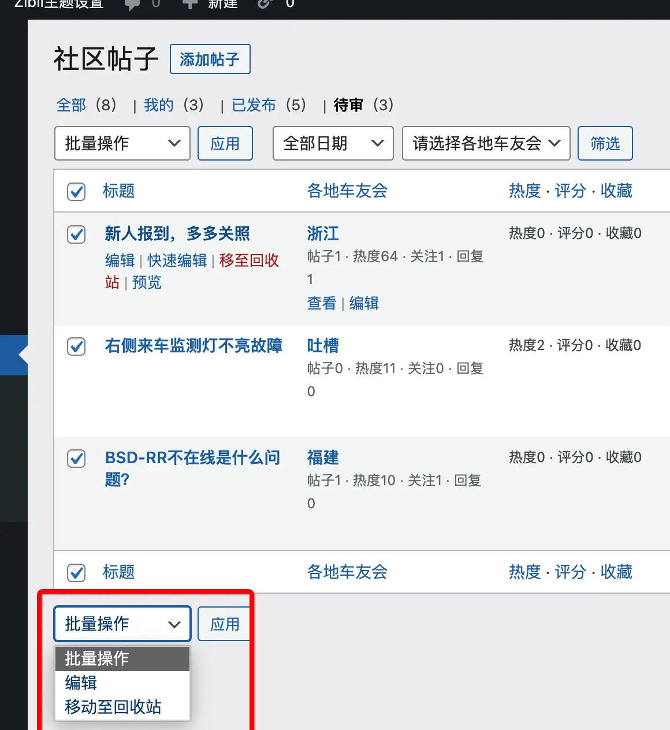
Task: Sort by the bottom 标题 column footer
Action: tap(119, 572)
